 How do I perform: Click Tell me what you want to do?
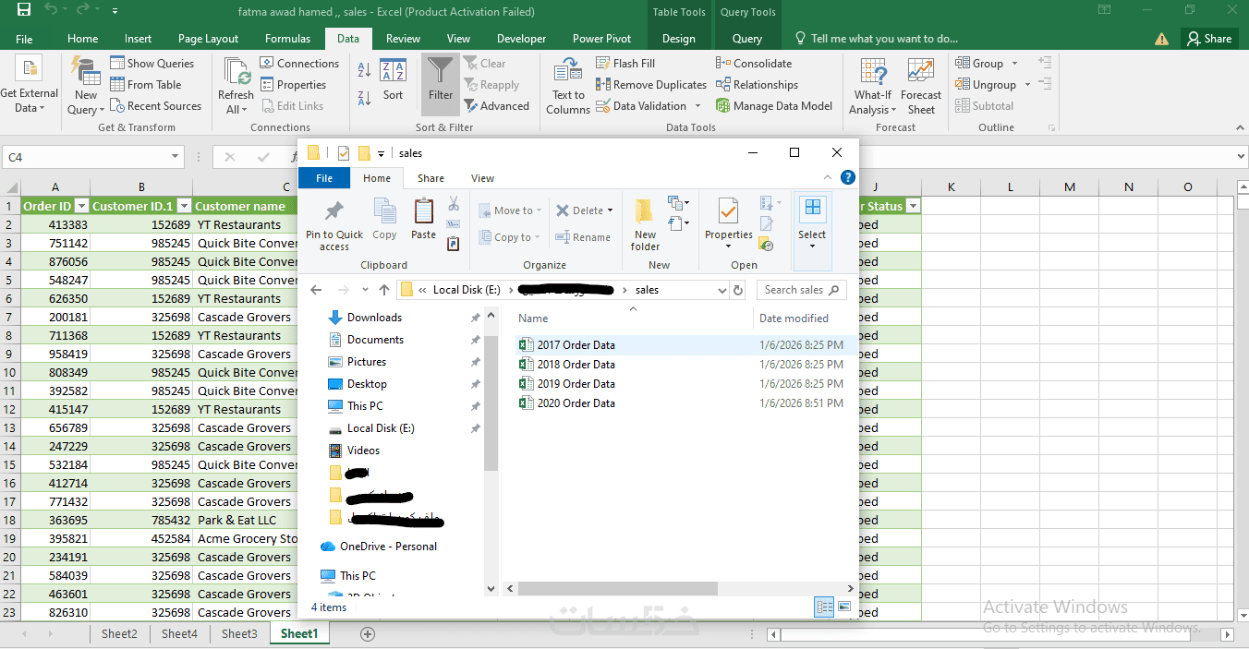pos(876,39)
